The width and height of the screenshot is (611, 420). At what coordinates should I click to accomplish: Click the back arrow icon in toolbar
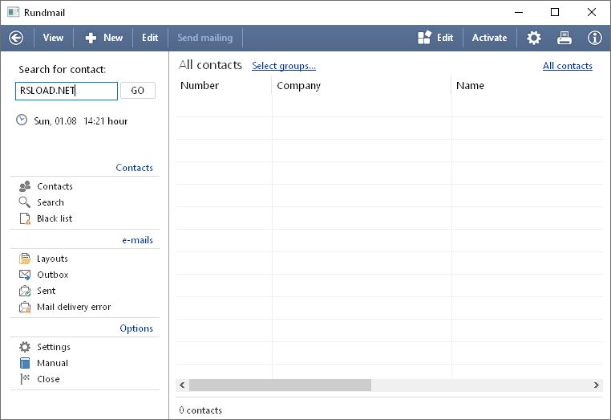pyautogui.click(x=16, y=38)
